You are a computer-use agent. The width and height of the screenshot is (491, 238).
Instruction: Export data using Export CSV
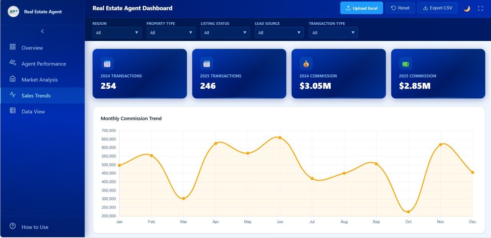click(437, 8)
